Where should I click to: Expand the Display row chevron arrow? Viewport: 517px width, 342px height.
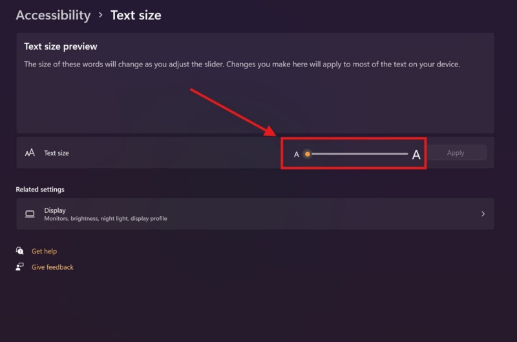coord(483,214)
